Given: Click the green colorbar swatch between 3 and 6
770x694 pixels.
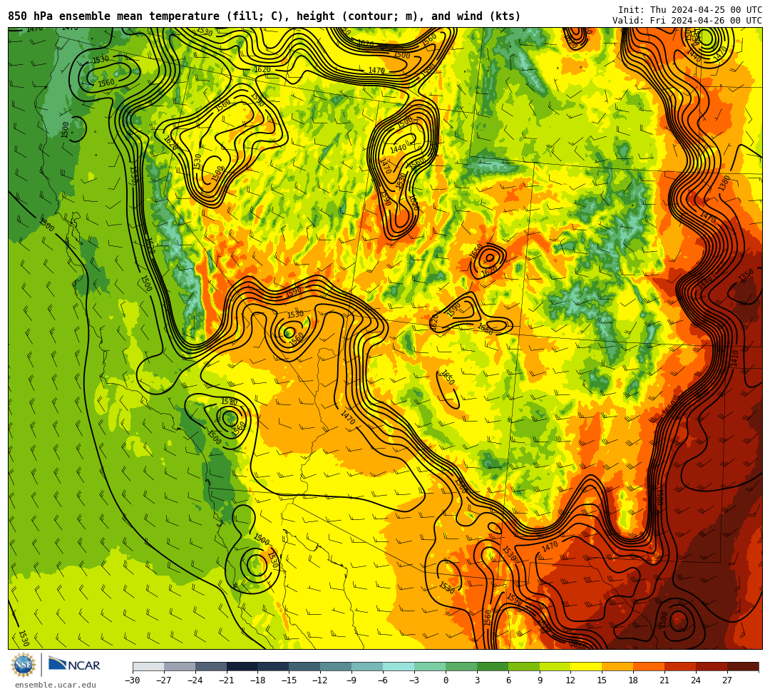Looking at the screenshot, I should click(x=493, y=666).
